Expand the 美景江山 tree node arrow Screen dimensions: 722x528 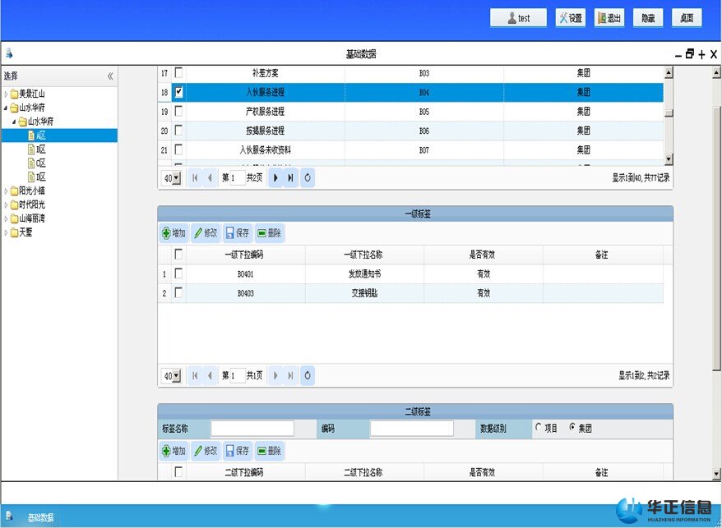6,94
